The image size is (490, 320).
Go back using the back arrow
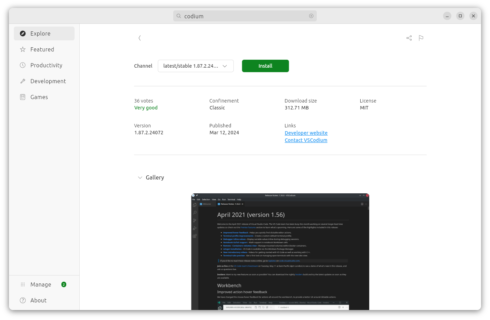point(139,38)
